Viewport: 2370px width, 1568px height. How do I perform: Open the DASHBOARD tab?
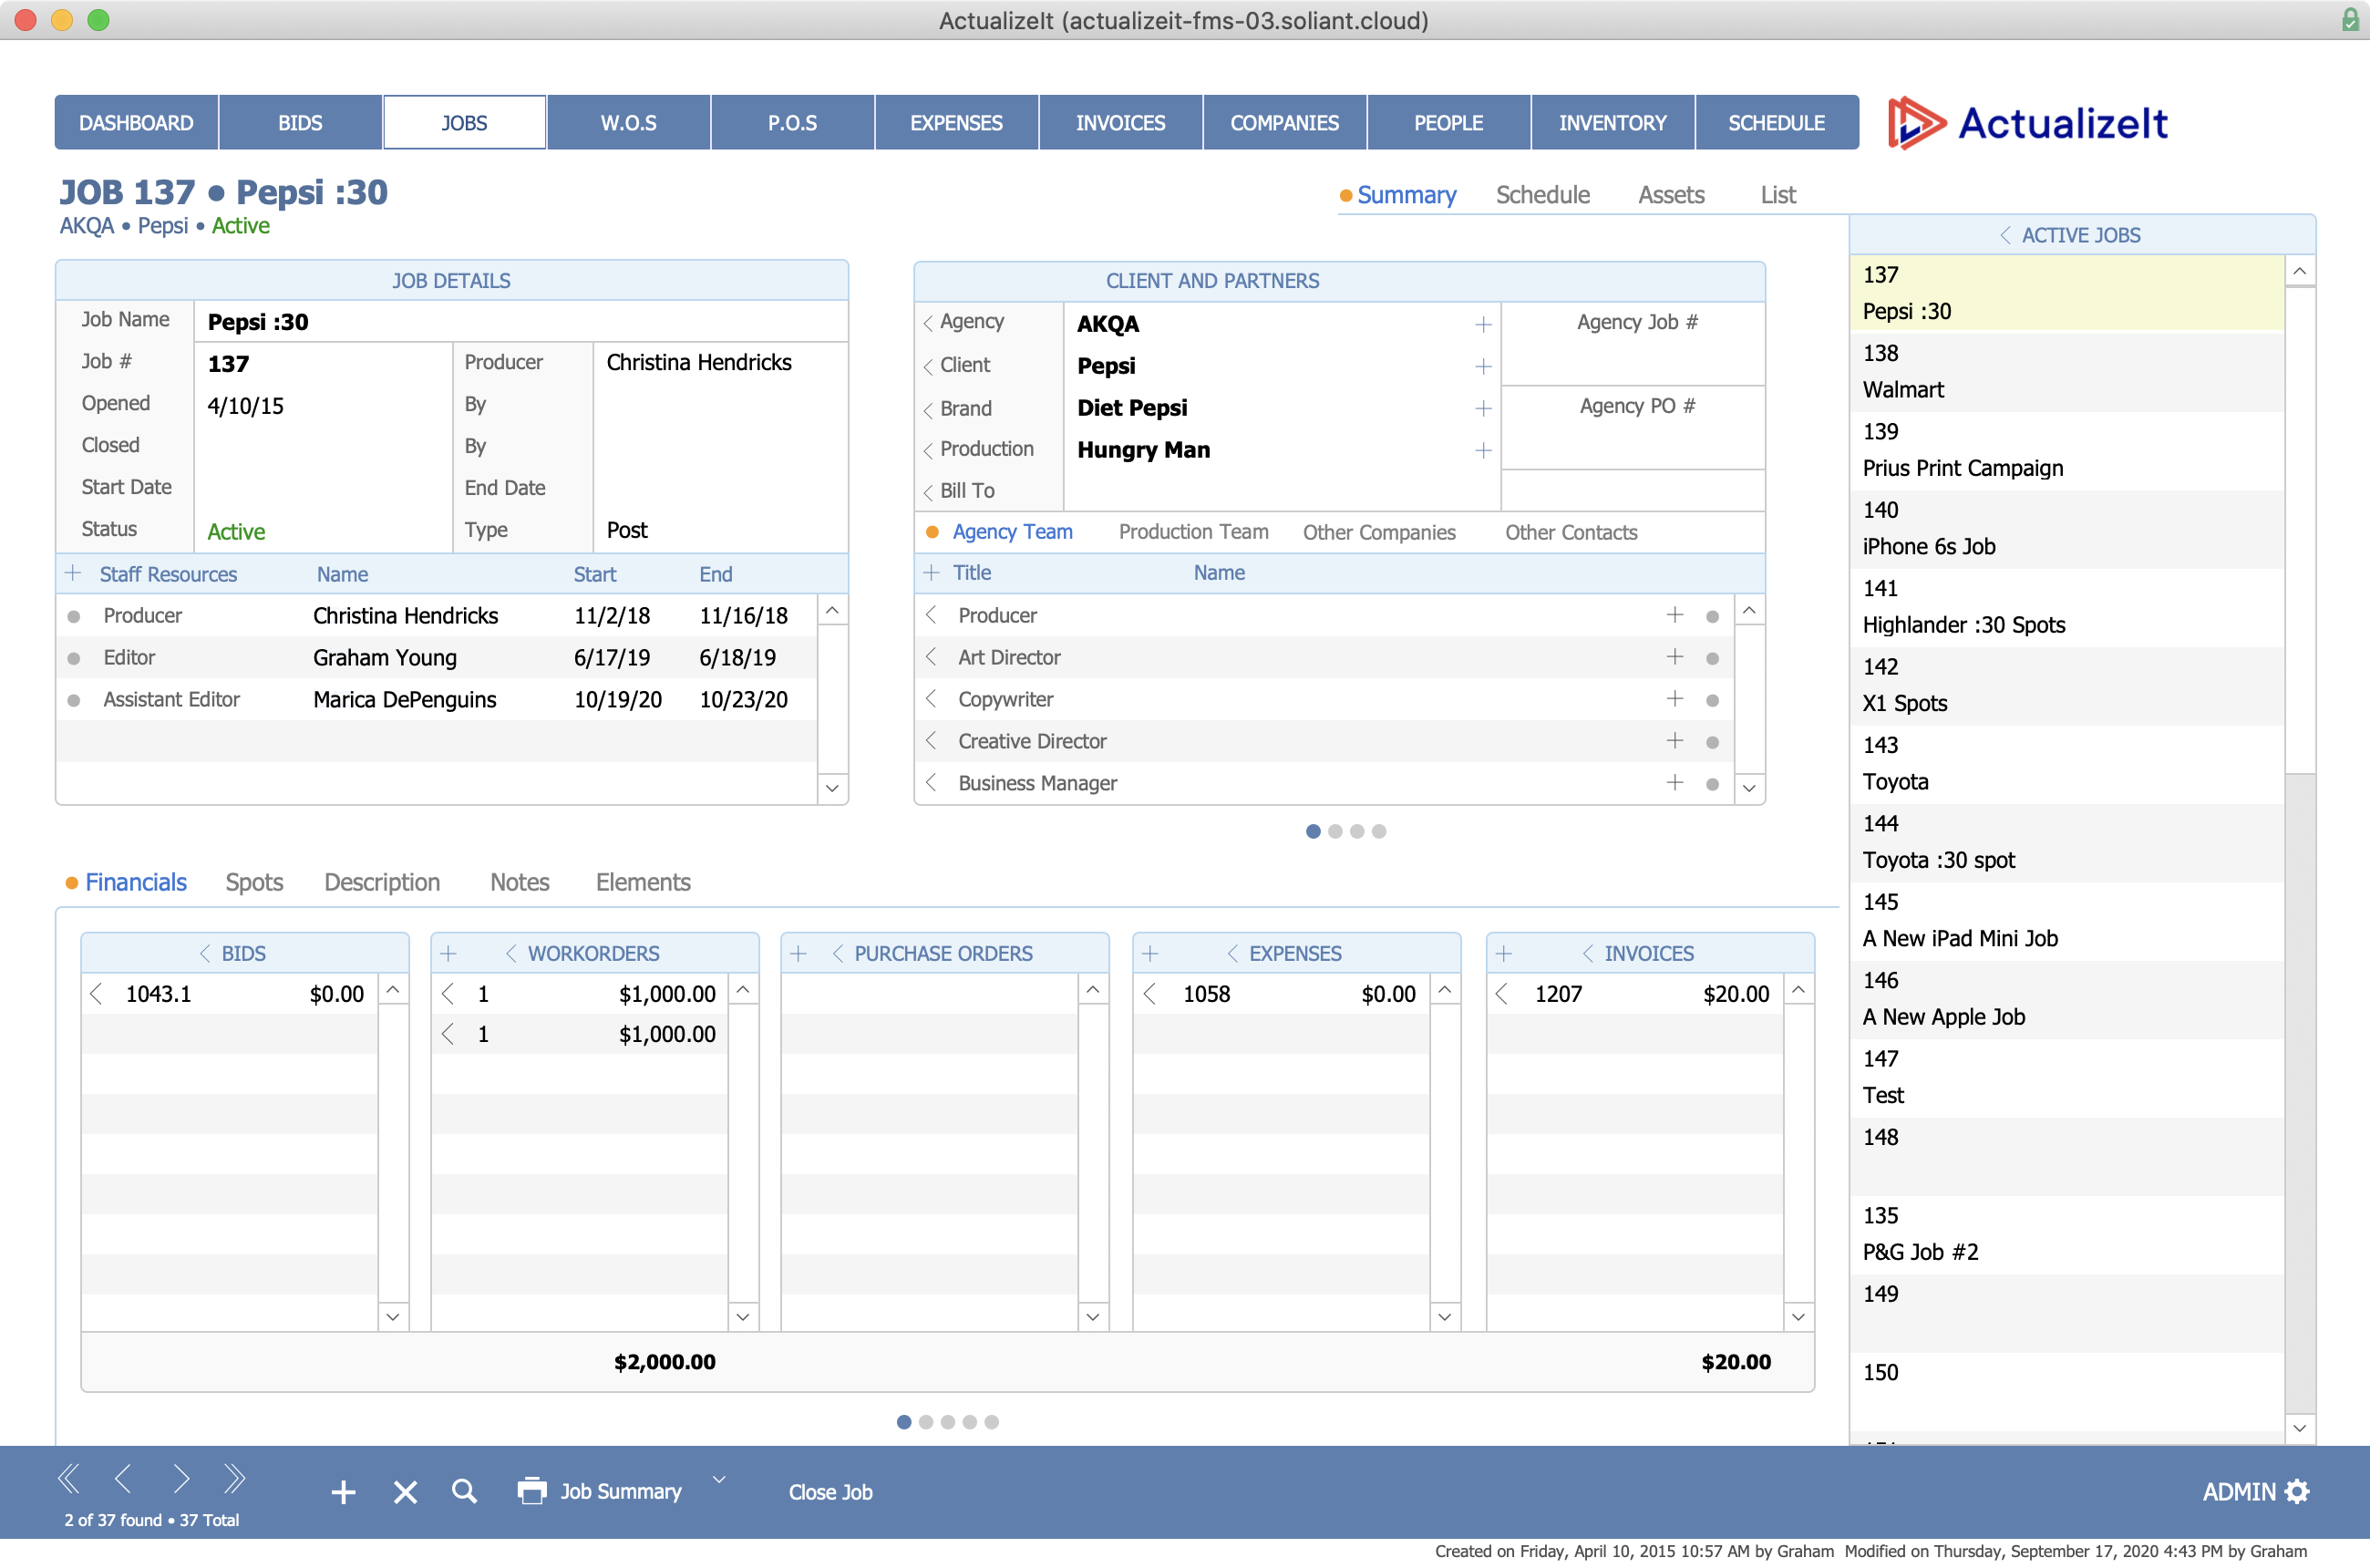click(x=136, y=122)
